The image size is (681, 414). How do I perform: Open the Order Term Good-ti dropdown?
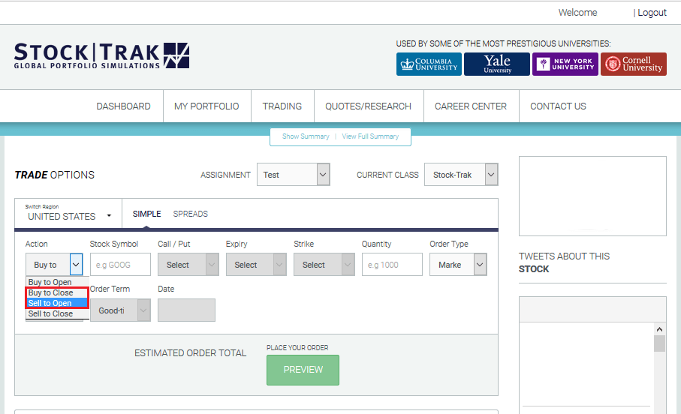click(120, 310)
